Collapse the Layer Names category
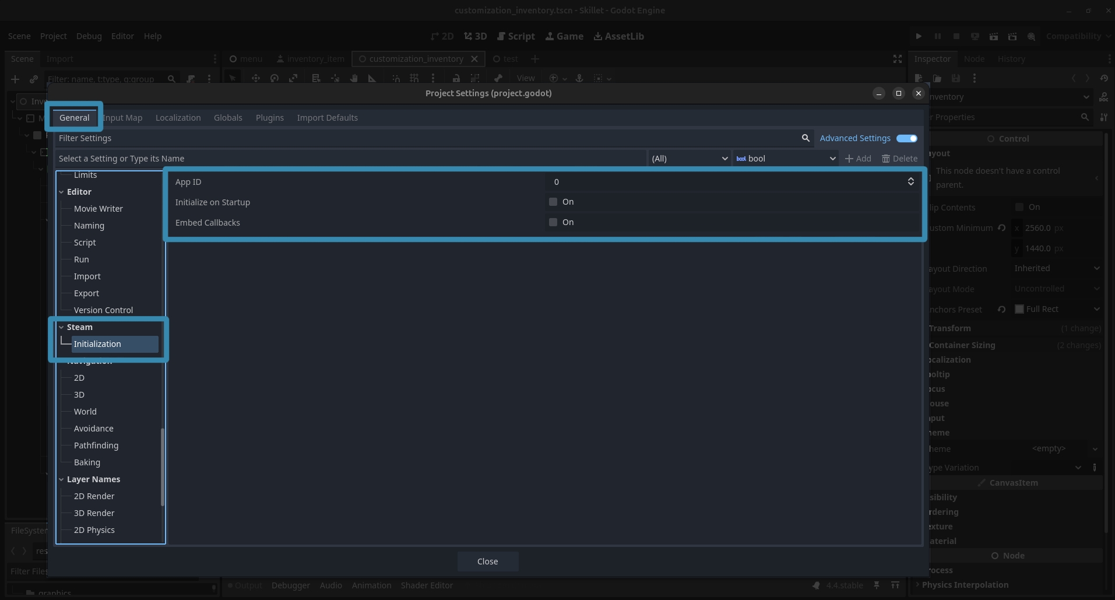The height and width of the screenshot is (600, 1115). click(x=61, y=479)
